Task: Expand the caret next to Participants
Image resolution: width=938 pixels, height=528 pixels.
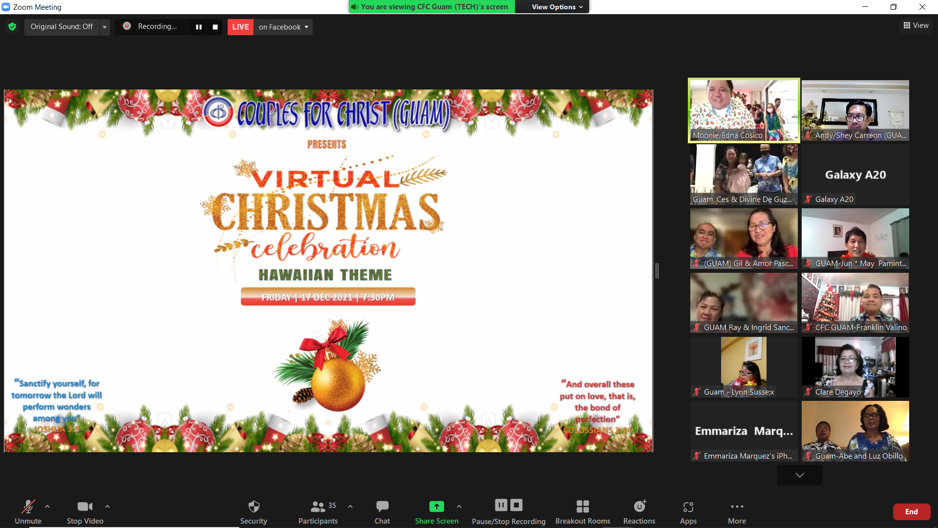Action: (350, 506)
